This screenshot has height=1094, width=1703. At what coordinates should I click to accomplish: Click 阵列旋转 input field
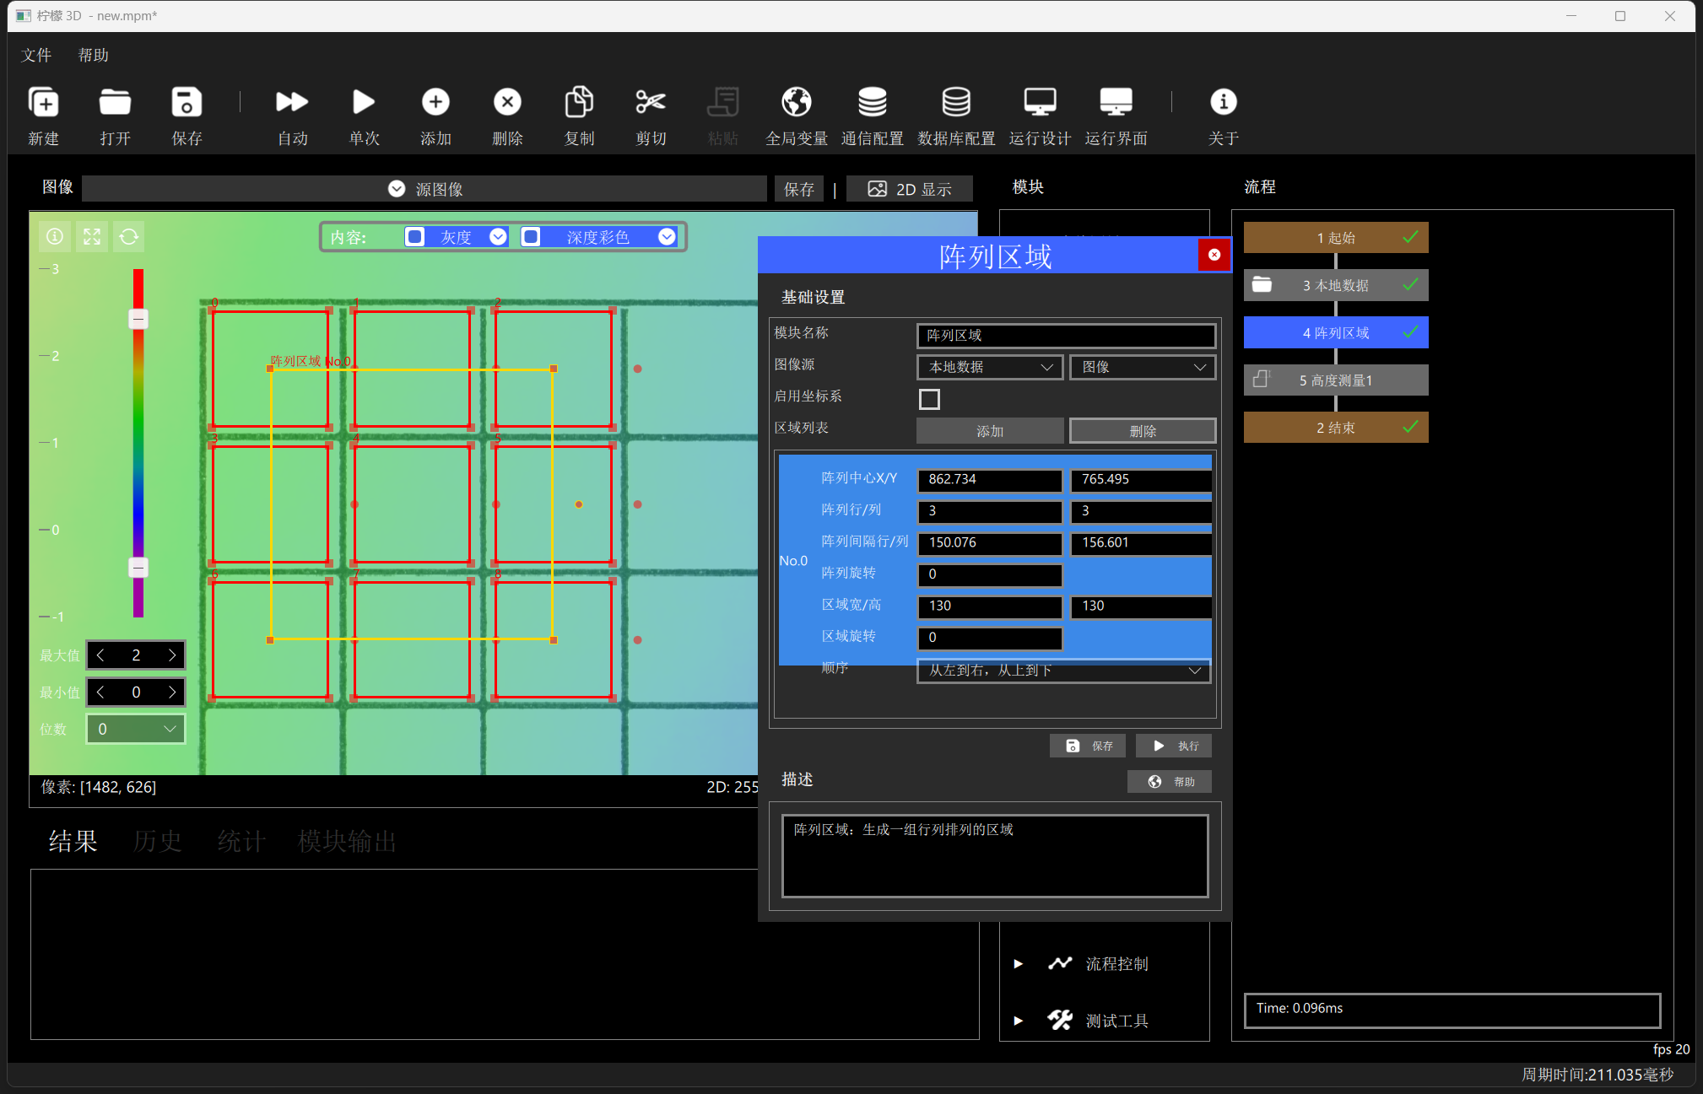990,574
